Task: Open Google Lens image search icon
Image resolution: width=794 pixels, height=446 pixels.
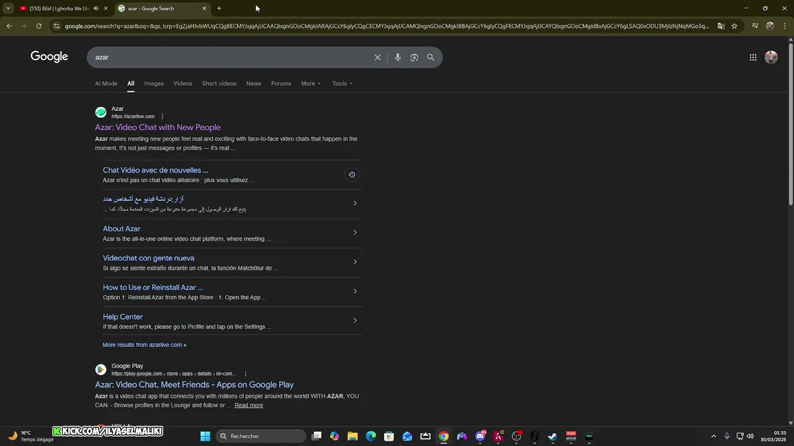Action: point(414,57)
